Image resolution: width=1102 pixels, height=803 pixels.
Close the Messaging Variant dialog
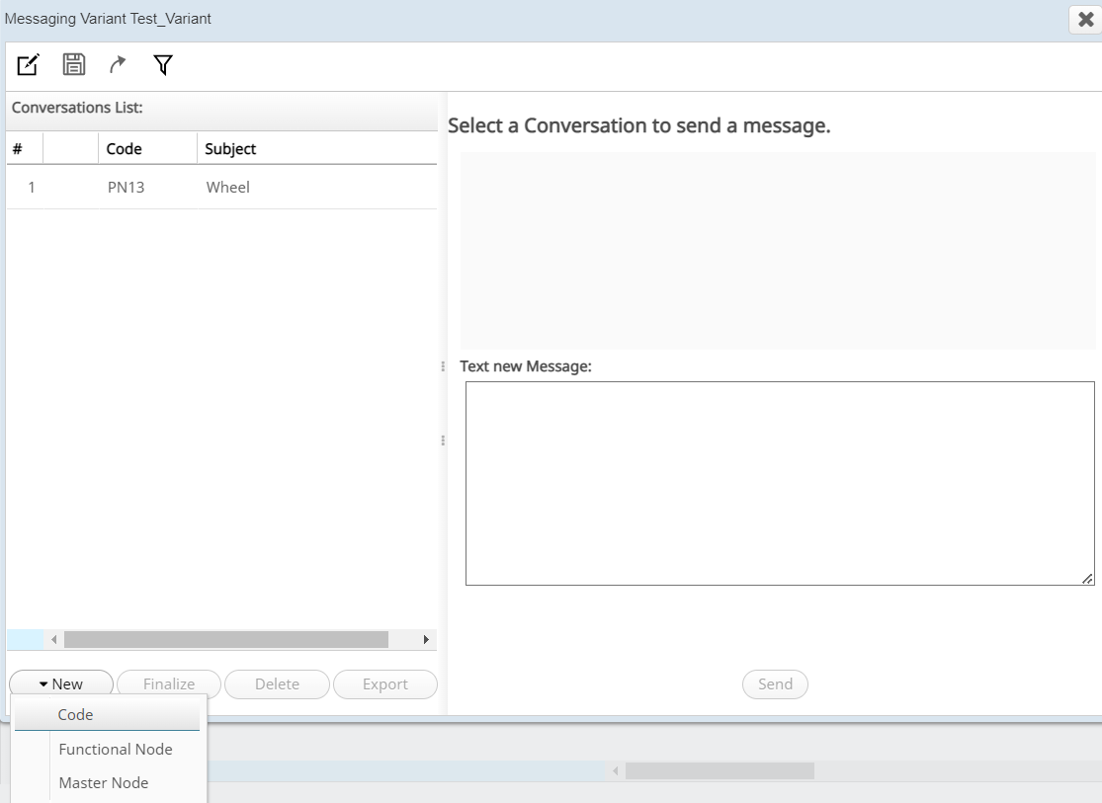pyautogui.click(x=1084, y=20)
